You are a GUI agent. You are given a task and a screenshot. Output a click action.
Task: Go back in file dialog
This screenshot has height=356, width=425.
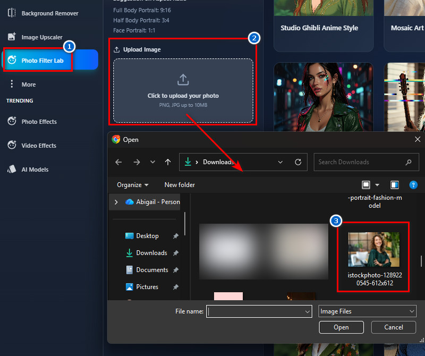118,162
